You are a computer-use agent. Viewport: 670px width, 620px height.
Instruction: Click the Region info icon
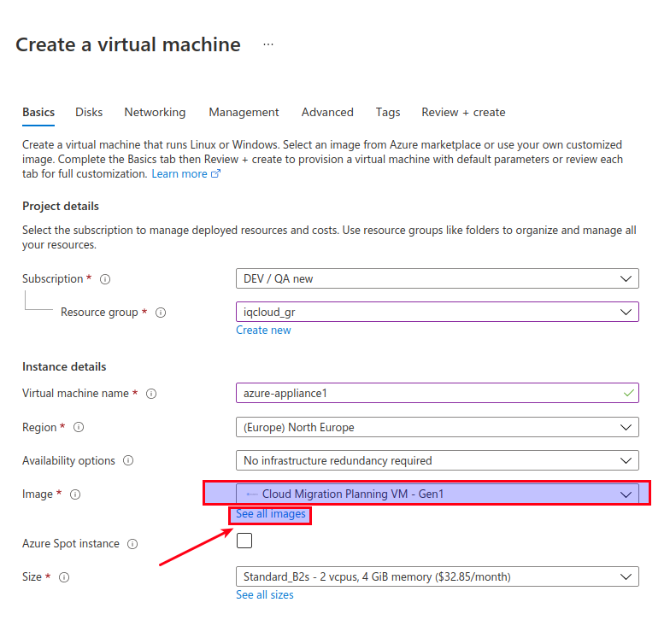point(79,427)
